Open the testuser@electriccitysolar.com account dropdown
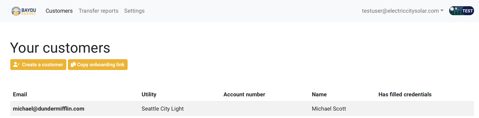 point(402,11)
